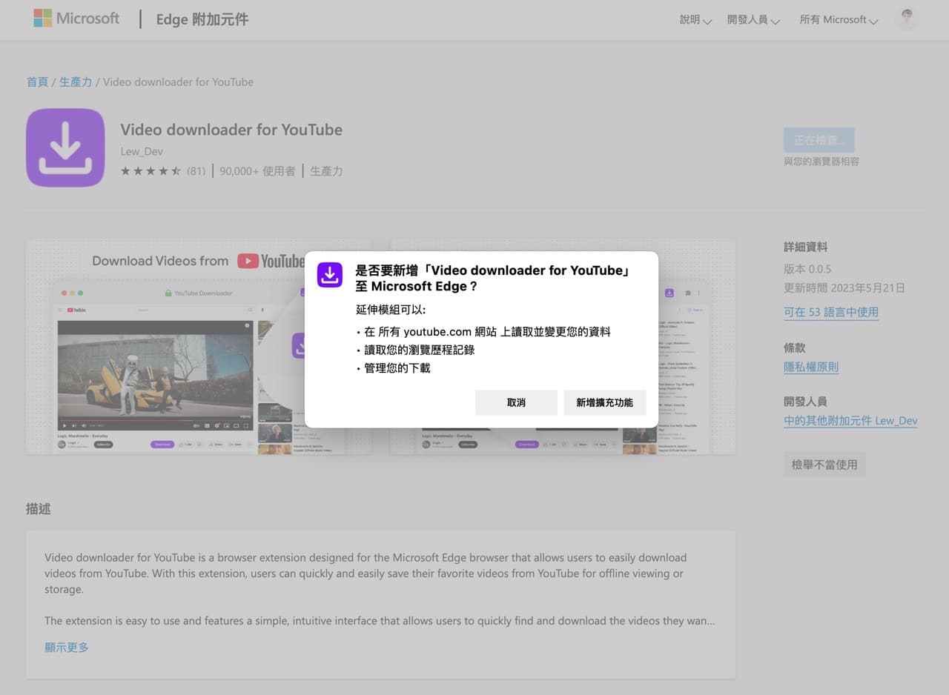Click the dialog's purple extension icon

(330, 275)
